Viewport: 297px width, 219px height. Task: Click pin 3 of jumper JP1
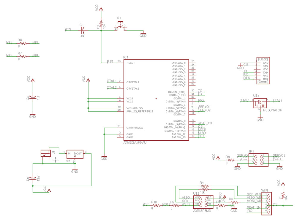click(x=255, y=160)
